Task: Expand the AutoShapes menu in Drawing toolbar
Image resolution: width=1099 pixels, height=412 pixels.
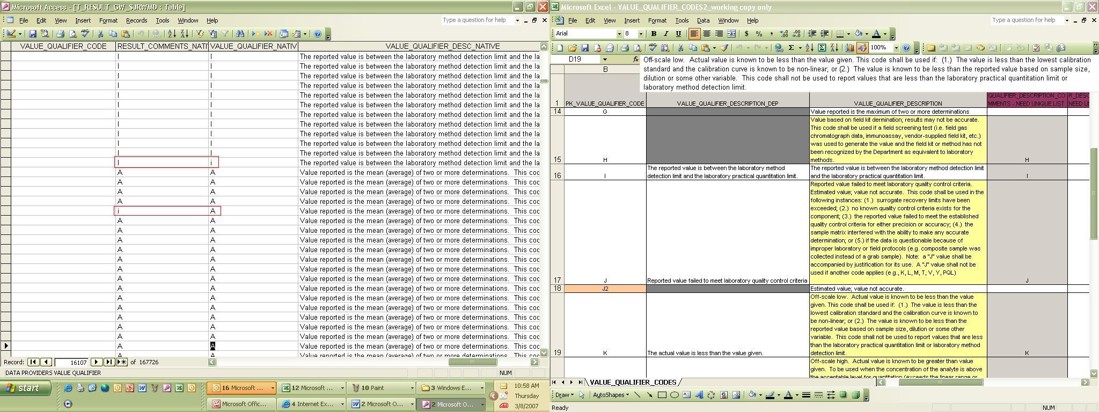Action: [611, 395]
